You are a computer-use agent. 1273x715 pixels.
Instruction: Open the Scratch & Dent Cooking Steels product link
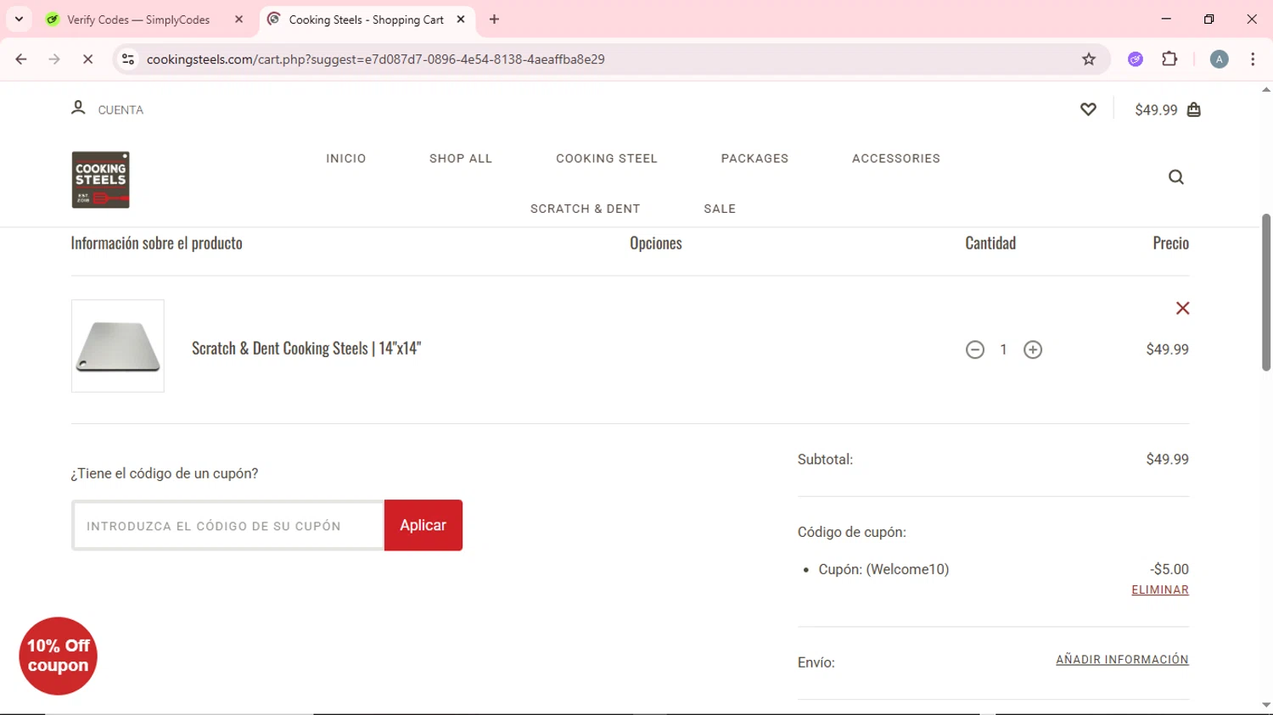click(306, 348)
